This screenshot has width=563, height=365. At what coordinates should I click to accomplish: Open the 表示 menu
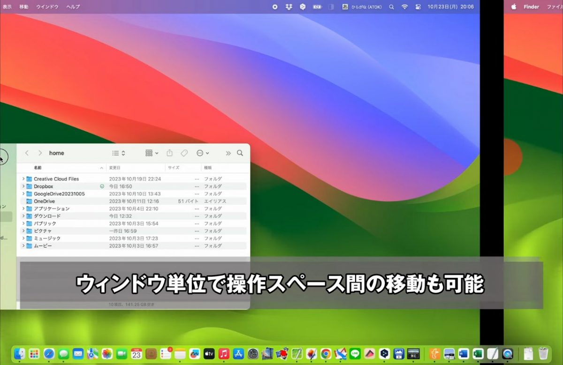(x=7, y=7)
